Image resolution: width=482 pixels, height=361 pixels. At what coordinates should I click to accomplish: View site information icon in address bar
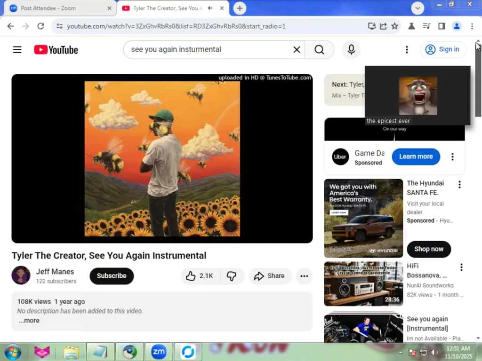pyautogui.click(x=60, y=26)
